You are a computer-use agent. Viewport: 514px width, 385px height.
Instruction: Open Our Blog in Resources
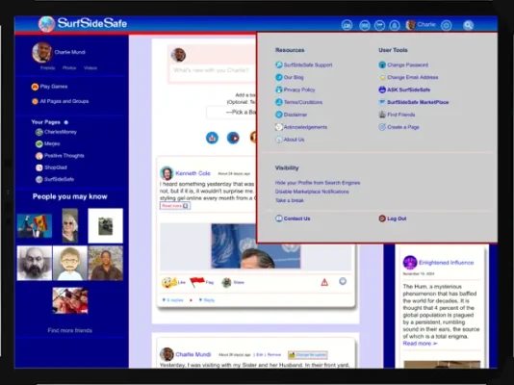click(x=290, y=77)
